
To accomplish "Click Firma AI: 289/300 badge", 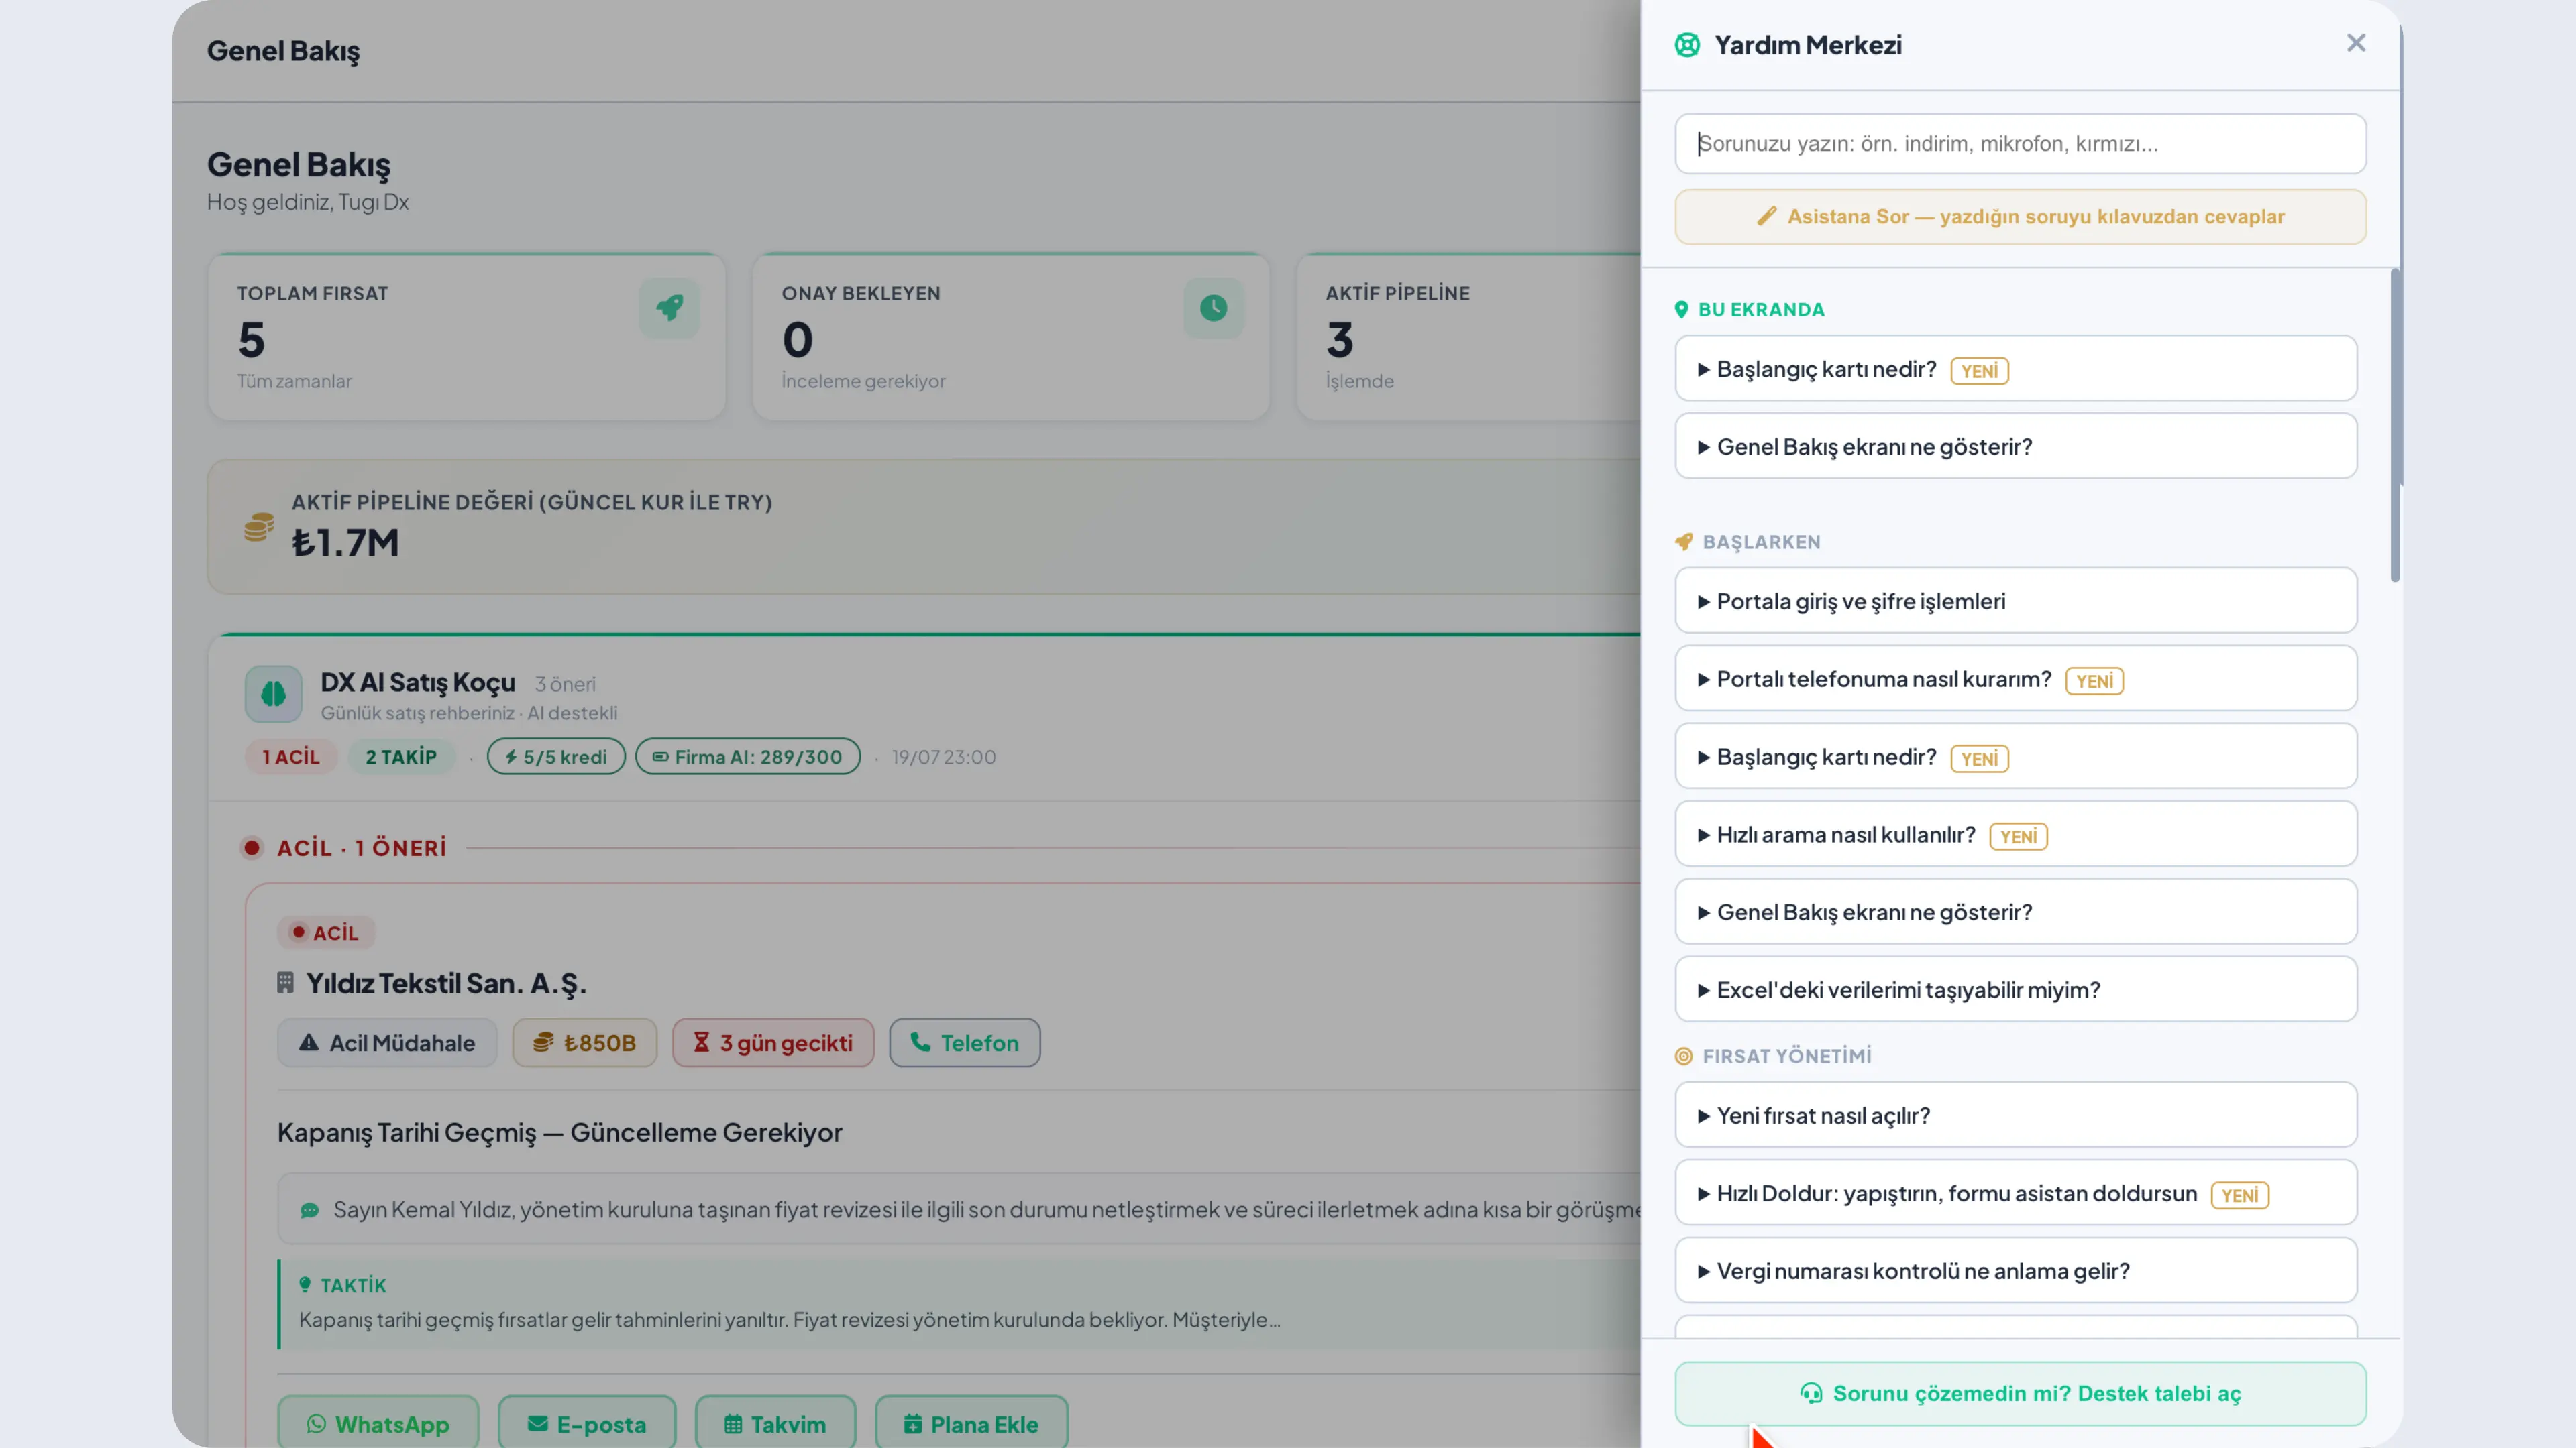I will pos(748,756).
